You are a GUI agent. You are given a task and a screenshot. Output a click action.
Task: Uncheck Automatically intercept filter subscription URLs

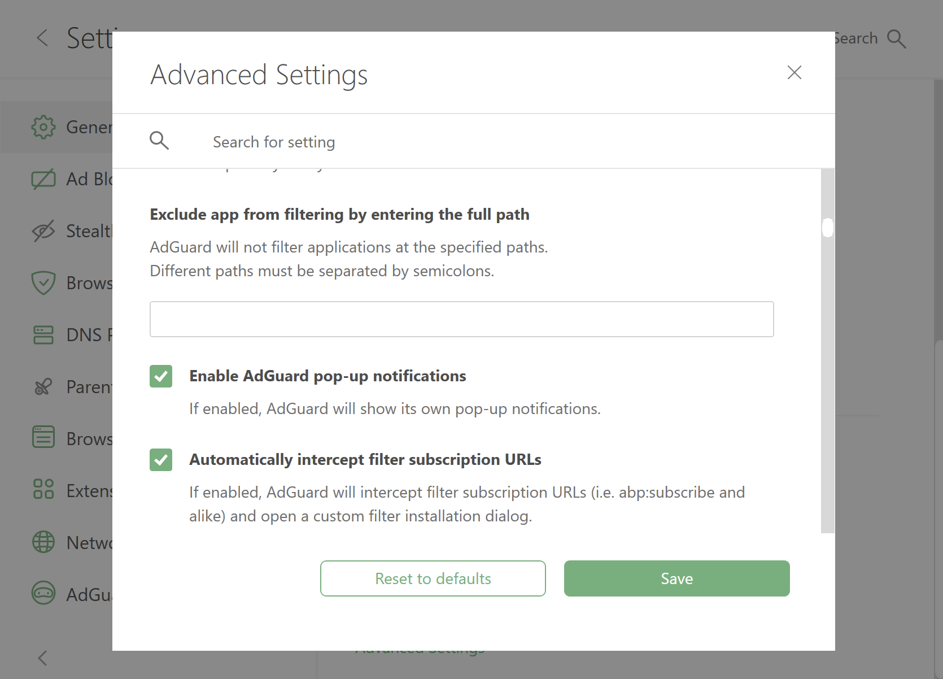[161, 460]
